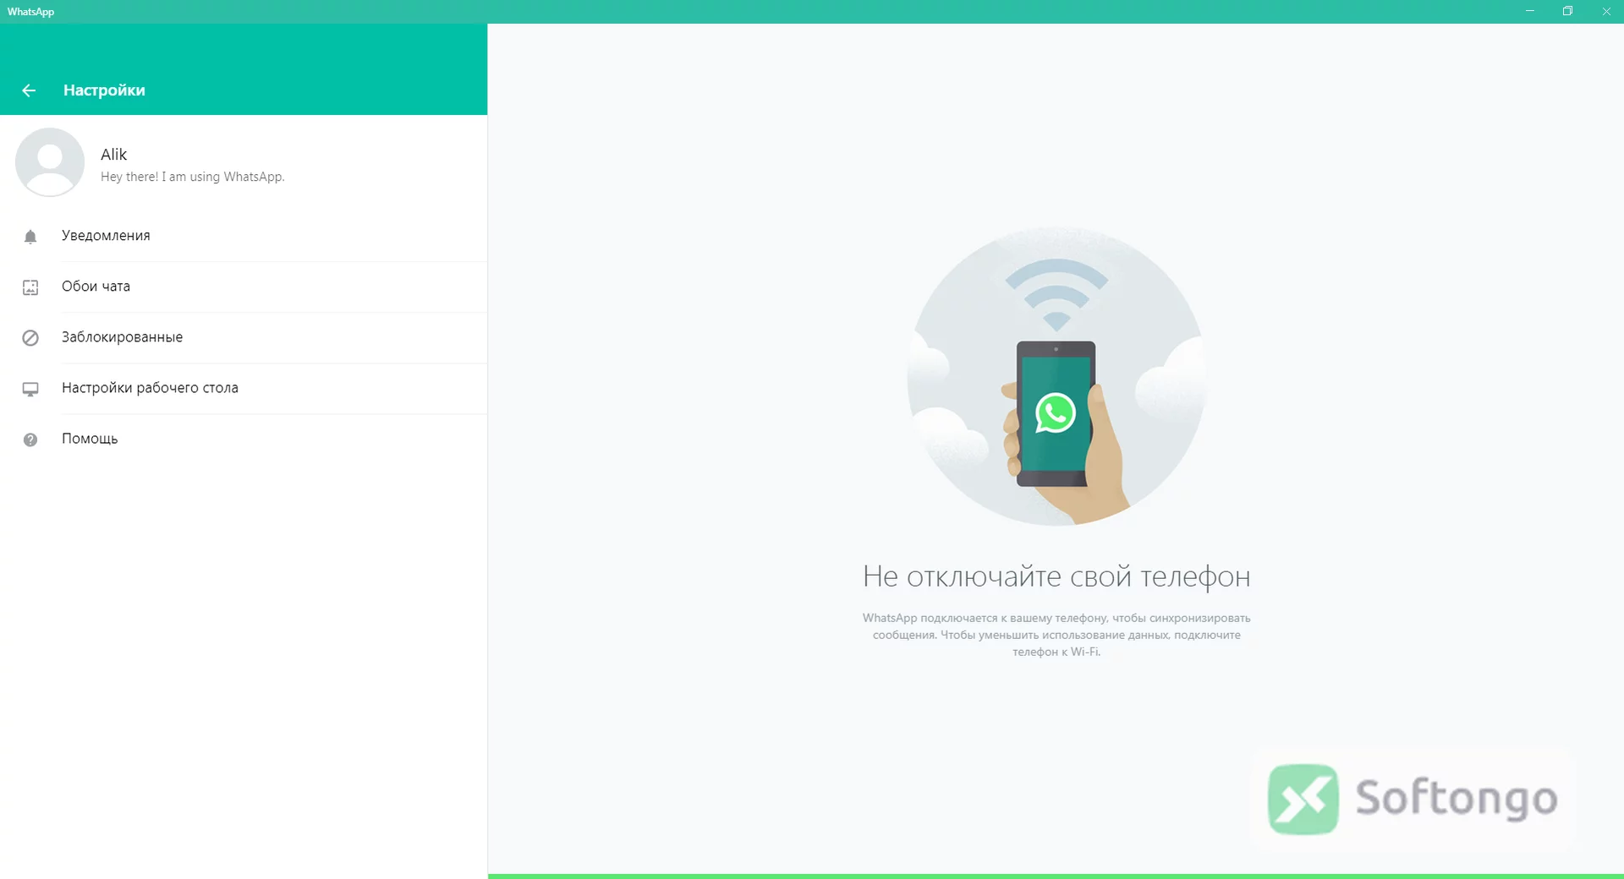The height and width of the screenshot is (879, 1624).
Task: Restore down the WhatsApp window
Action: 1567,11
